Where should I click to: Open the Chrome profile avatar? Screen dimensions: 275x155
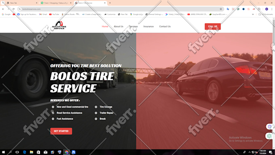(267, 9)
